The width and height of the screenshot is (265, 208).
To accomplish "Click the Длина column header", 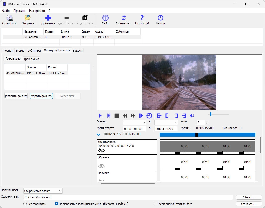I will coord(70,31).
